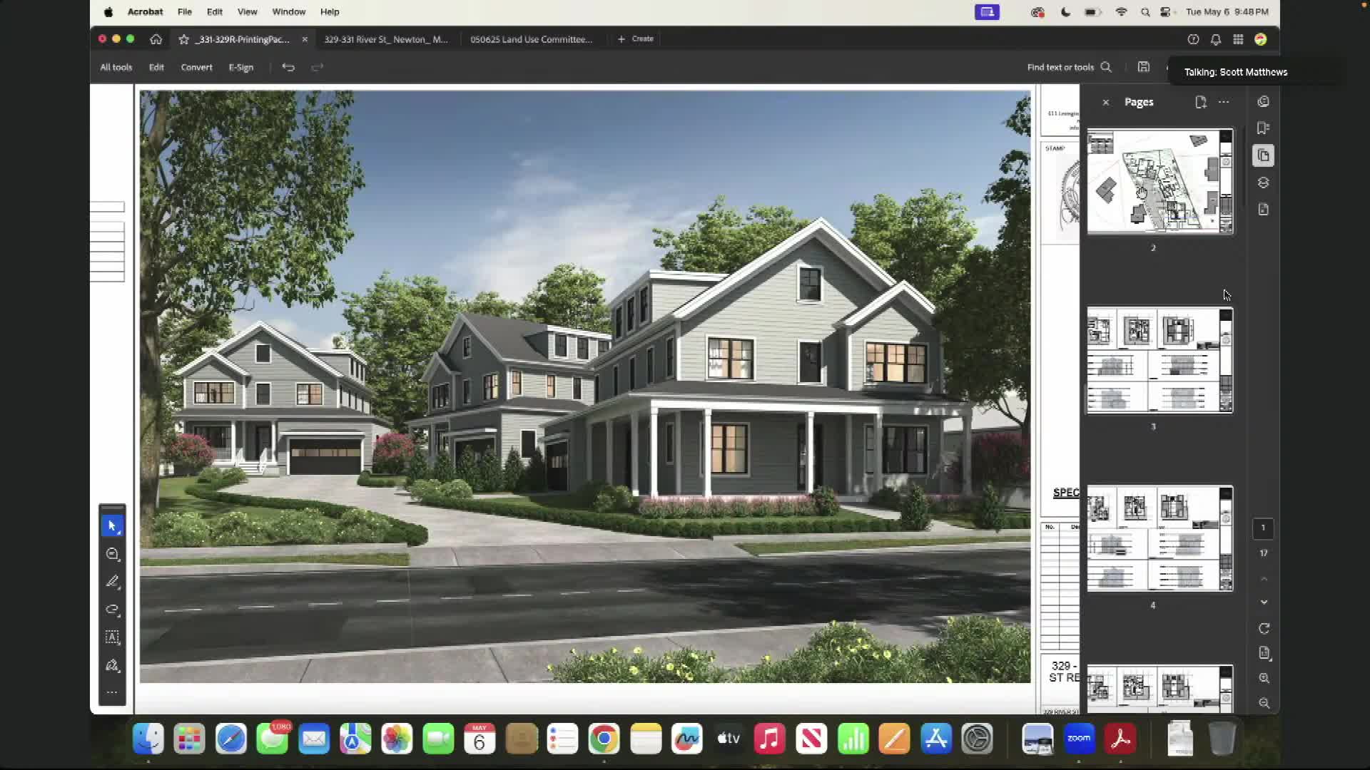Open the attachments panel icon
This screenshot has height=770, width=1370.
click(1264, 210)
